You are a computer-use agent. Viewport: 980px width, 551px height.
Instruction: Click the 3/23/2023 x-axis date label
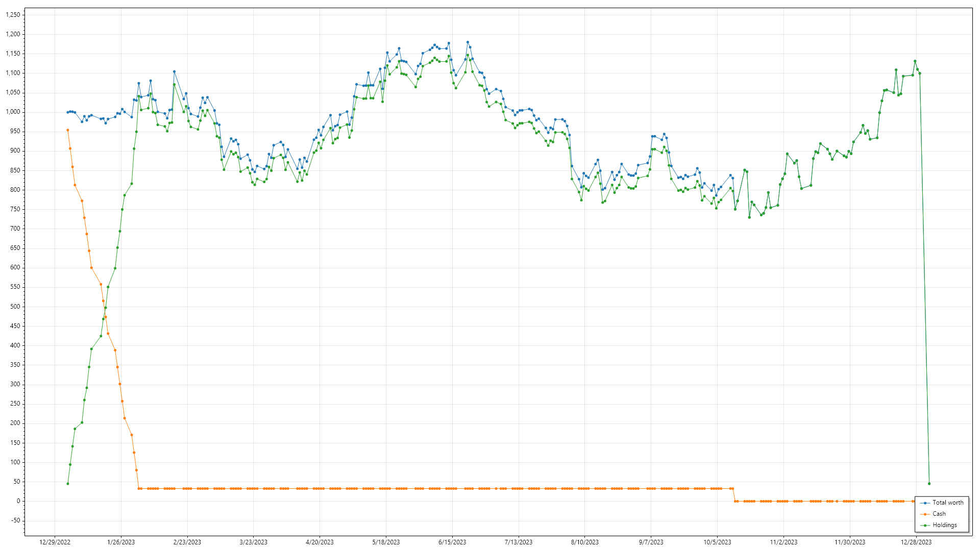click(x=253, y=542)
